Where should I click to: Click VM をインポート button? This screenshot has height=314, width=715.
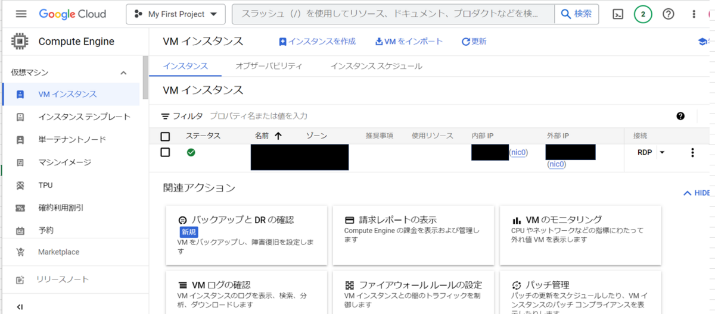(409, 42)
